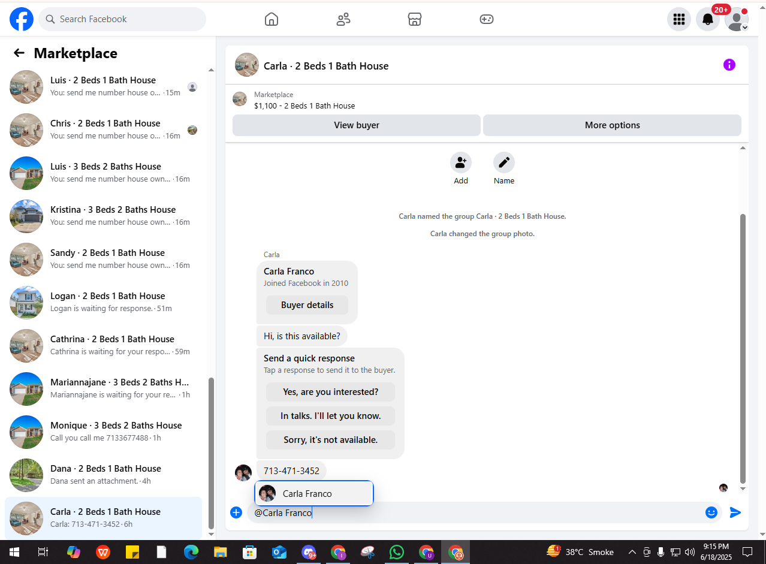Click the conversation list scroll up arrow
Screen dimensions: 766x564
coord(211,70)
